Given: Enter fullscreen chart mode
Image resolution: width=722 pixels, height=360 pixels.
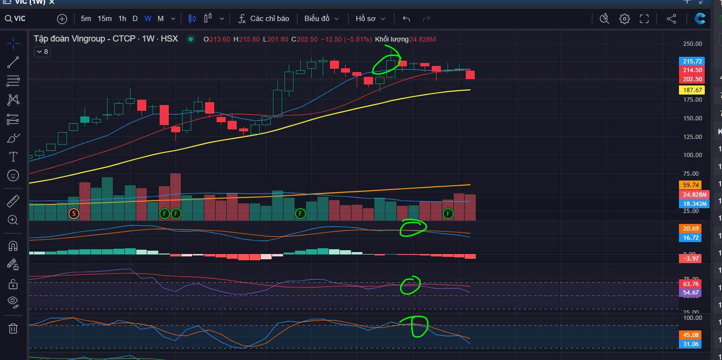Looking at the screenshot, I should [x=644, y=19].
